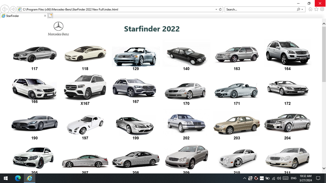Click the 117 model label
This screenshot has height=183, width=326.
tap(35, 69)
